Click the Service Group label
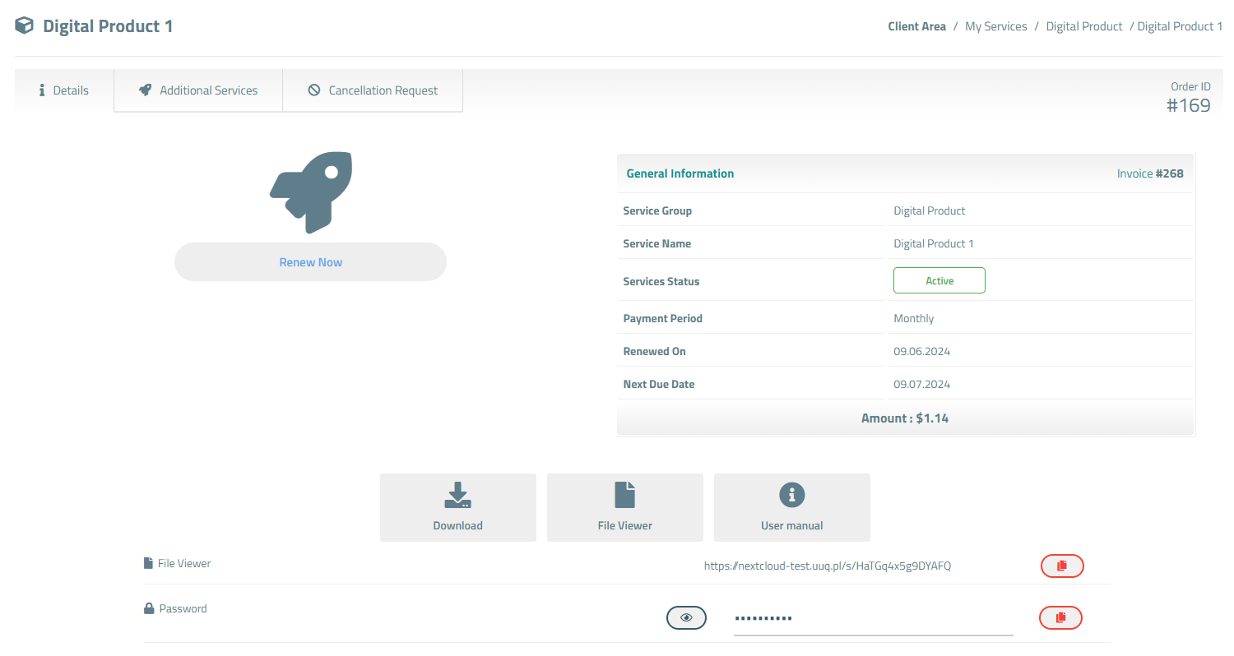 click(x=657, y=210)
